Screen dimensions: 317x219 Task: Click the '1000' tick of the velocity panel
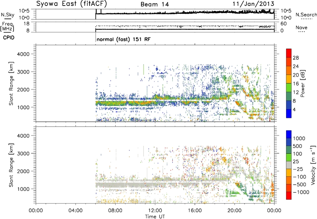[23, 189]
